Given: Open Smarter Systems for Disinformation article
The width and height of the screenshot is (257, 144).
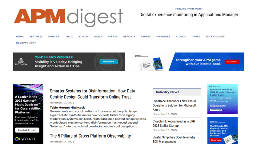Looking at the screenshot, I should [x=93, y=94].
